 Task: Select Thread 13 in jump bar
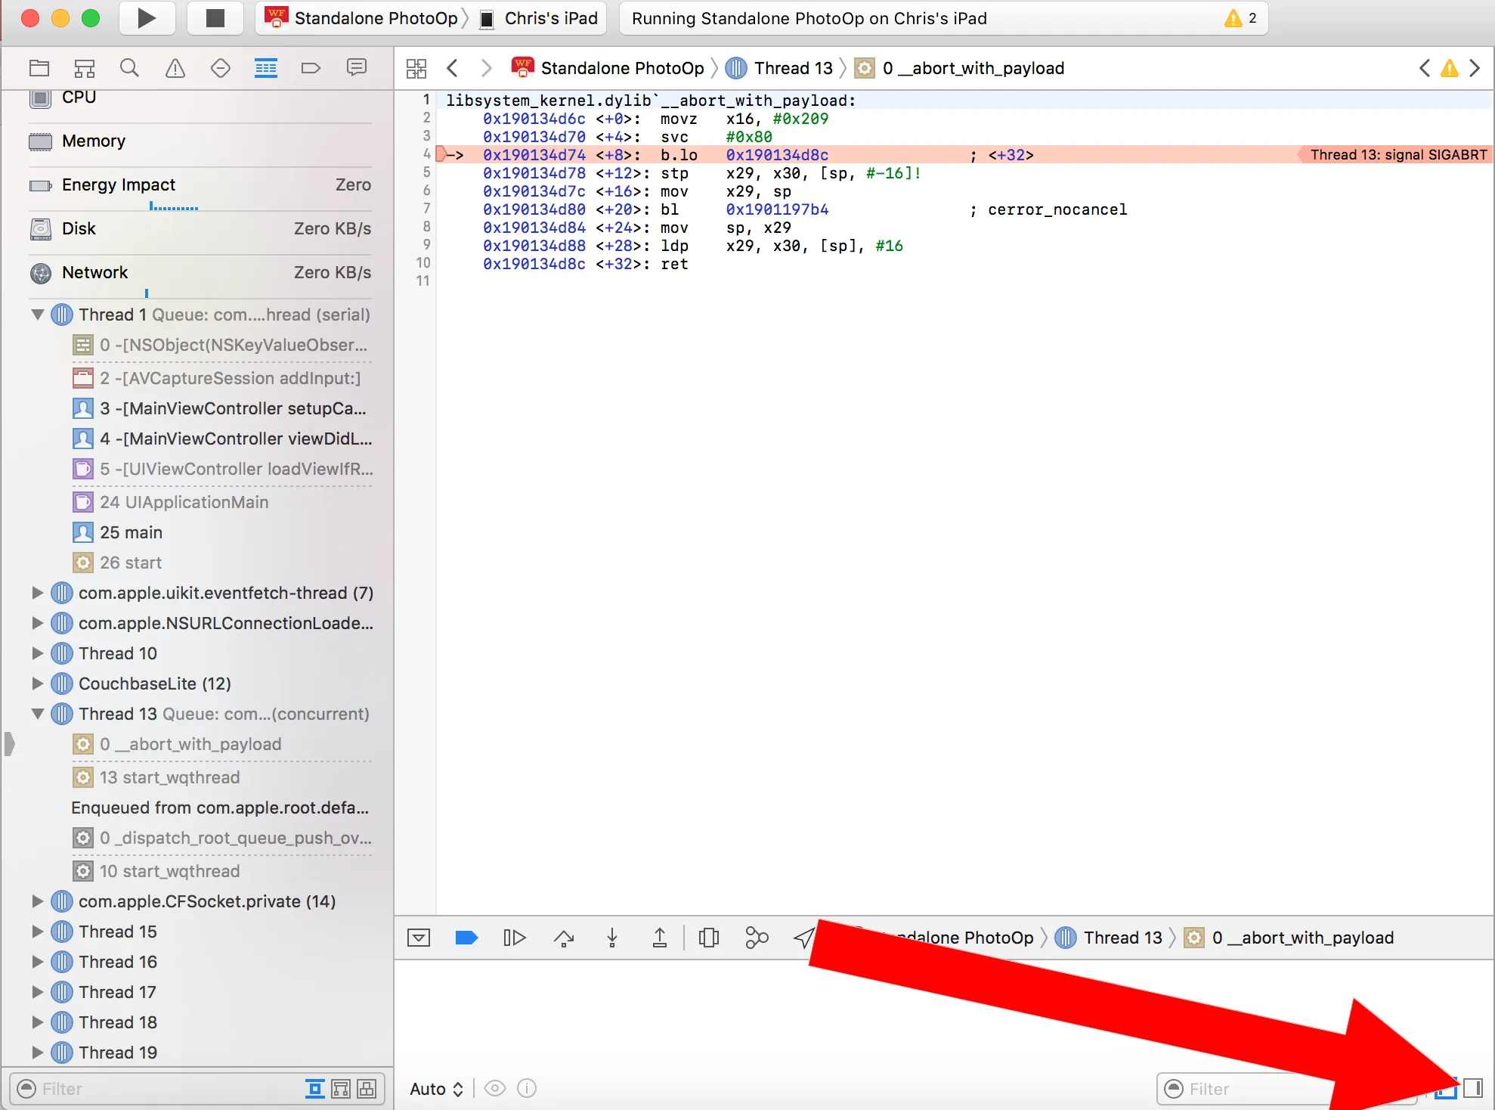tap(792, 68)
